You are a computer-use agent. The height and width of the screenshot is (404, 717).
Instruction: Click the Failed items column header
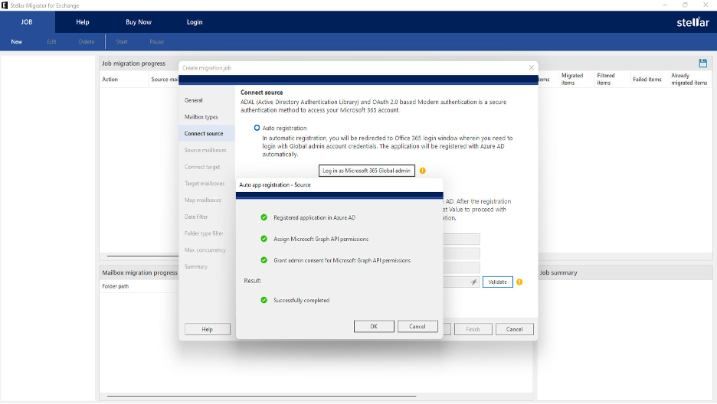coord(647,80)
